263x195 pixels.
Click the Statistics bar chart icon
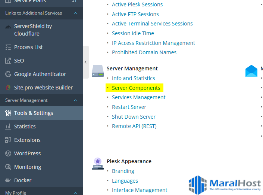(8, 127)
